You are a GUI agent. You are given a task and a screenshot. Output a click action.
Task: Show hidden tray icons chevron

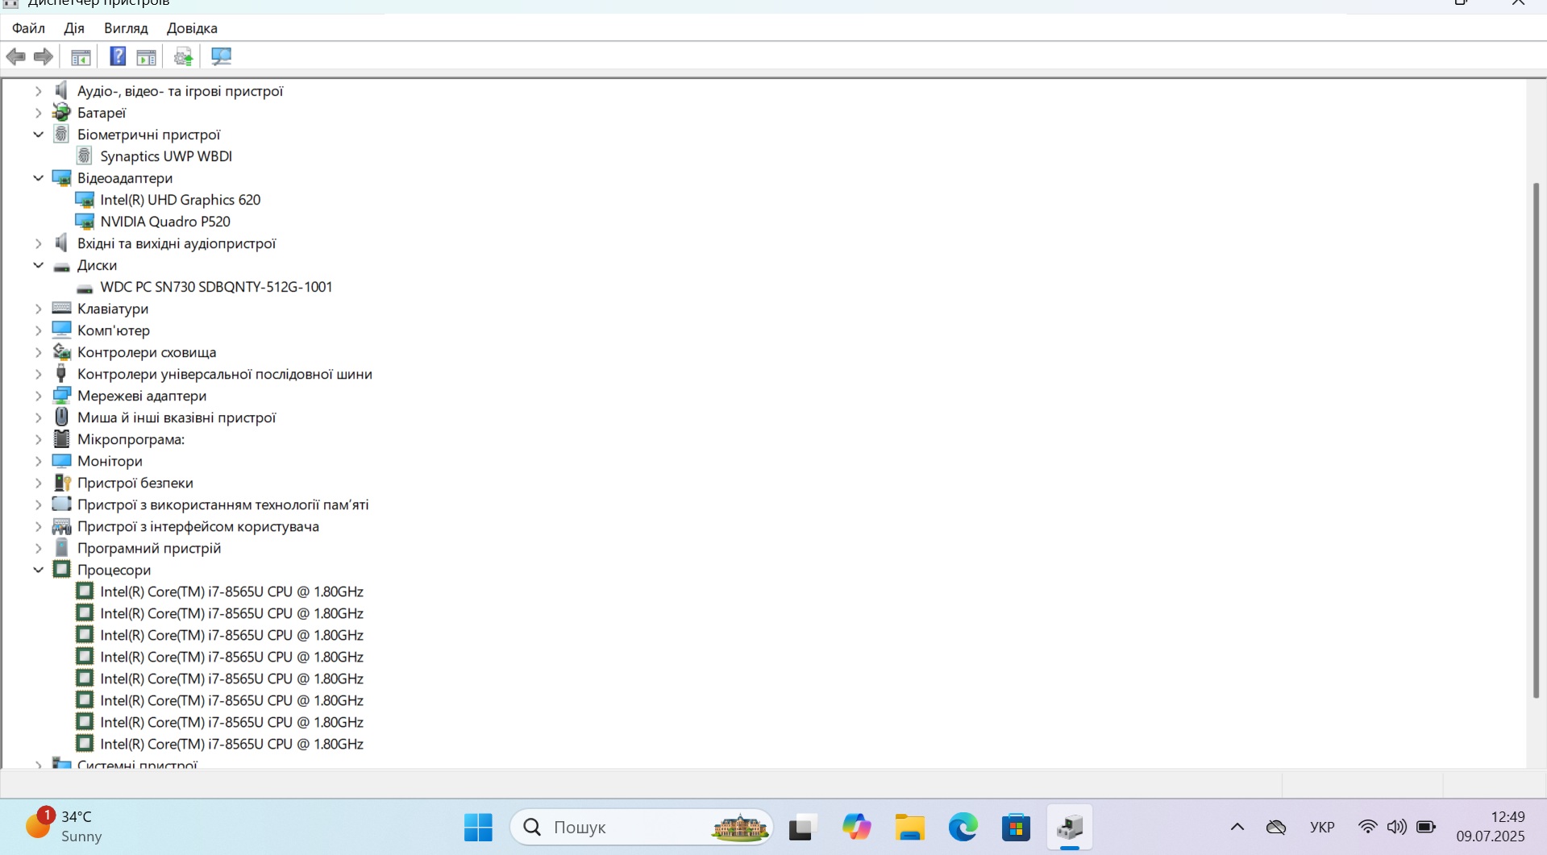pyautogui.click(x=1237, y=827)
